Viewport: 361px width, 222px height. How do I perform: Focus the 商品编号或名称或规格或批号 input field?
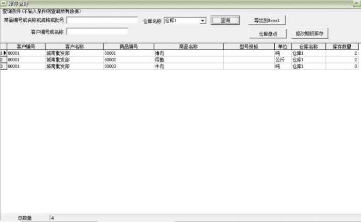(x=102, y=20)
